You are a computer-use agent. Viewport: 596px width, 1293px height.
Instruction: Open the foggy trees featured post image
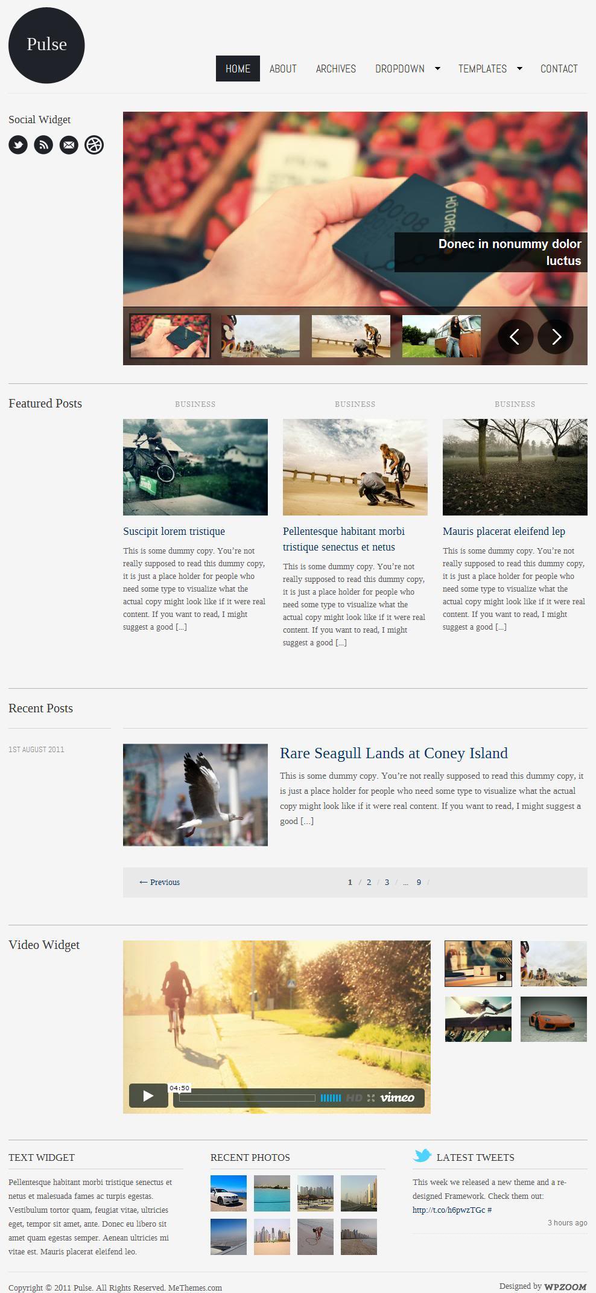coord(515,467)
